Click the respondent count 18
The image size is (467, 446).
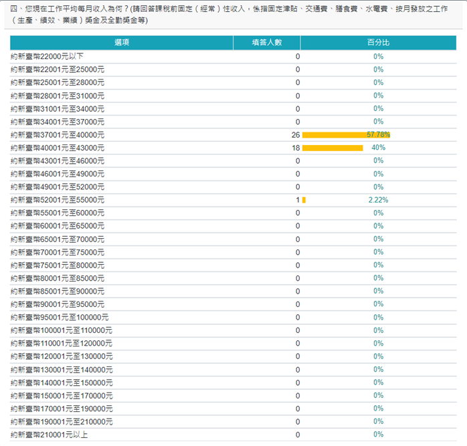point(296,148)
